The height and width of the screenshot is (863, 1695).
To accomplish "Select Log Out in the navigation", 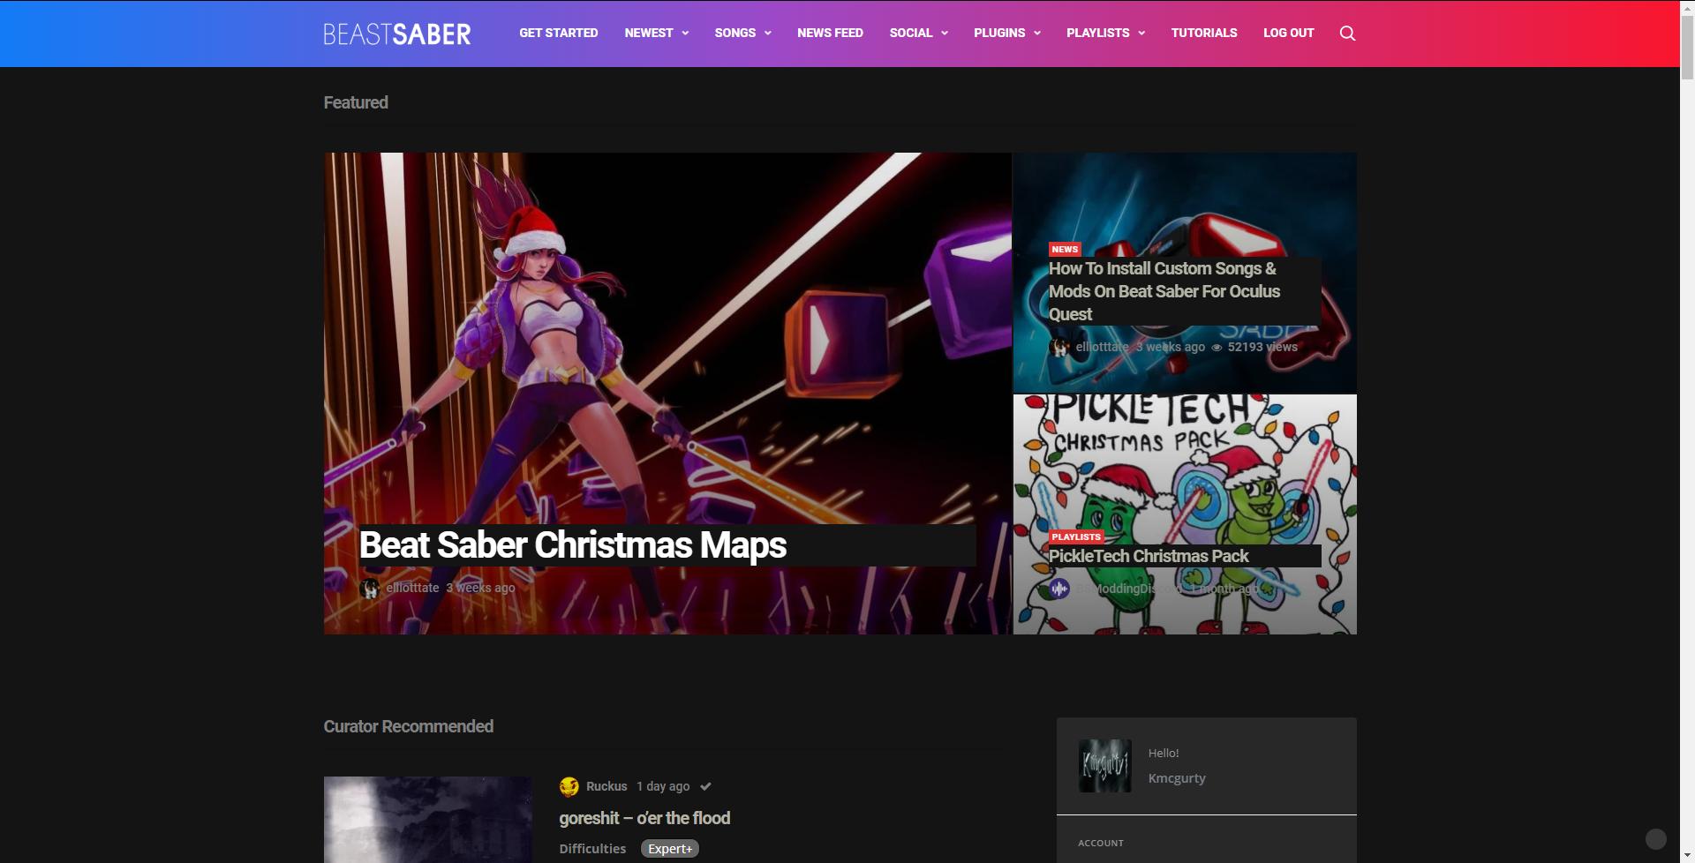I will pyautogui.click(x=1288, y=34).
